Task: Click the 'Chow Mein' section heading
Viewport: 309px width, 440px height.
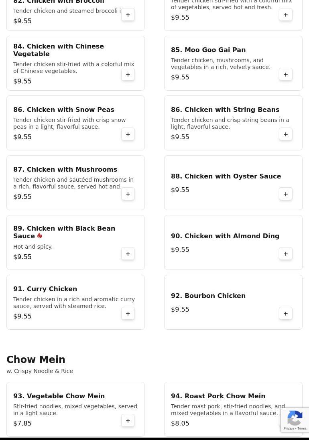Action: pos(36,360)
